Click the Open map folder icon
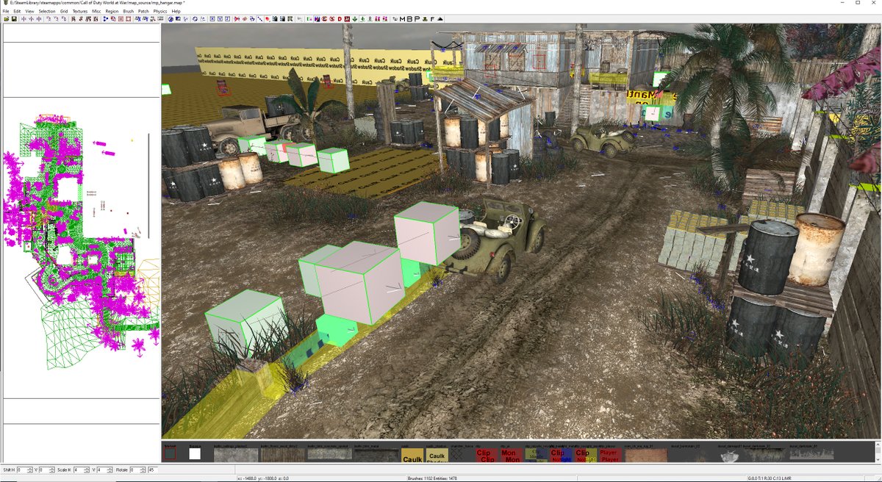 [6, 19]
